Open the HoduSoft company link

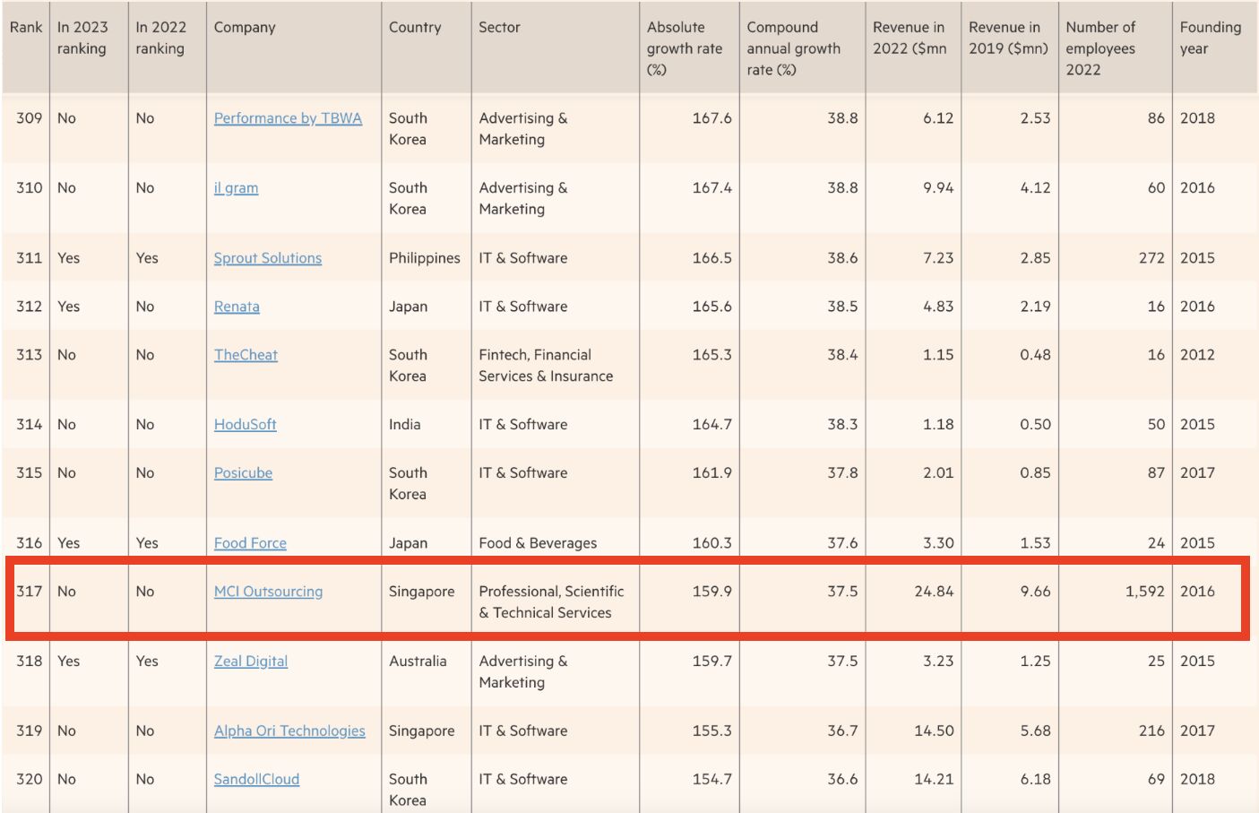click(x=245, y=425)
